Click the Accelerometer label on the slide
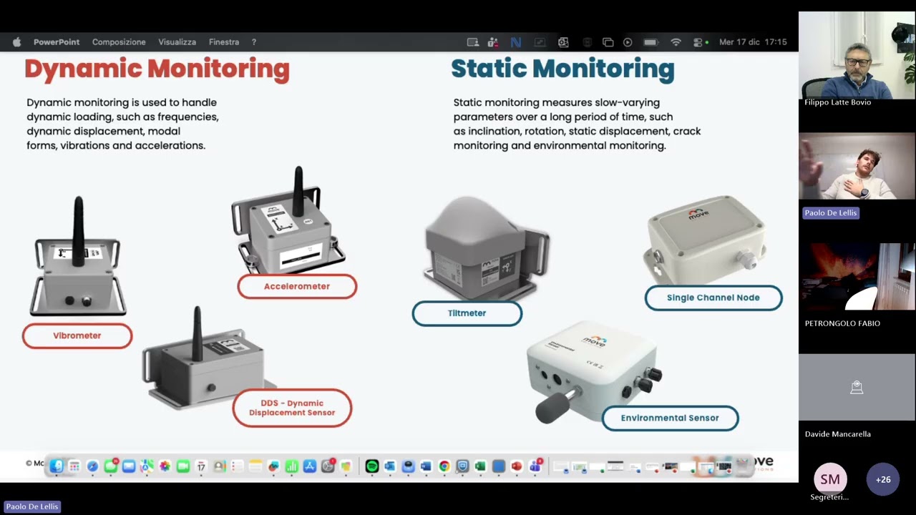The width and height of the screenshot is (916, 515). (x=297, y=286)
